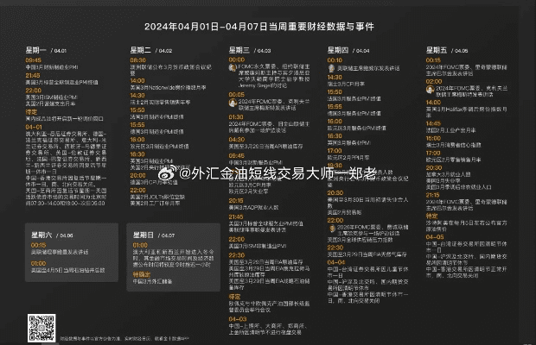
Task: Click speaker avatar at 22:00 in 星期四
Action: [332, 226]
